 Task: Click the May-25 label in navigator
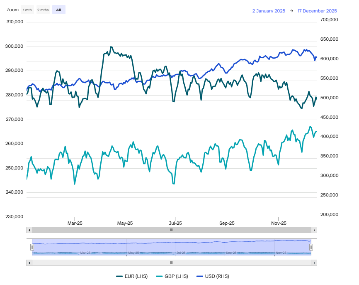point(133,253)
